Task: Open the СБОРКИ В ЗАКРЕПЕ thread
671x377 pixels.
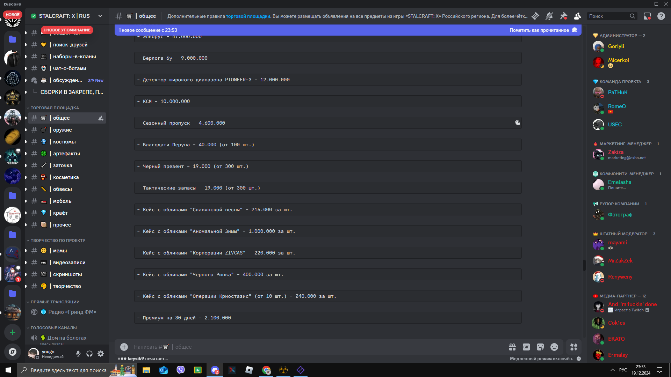Action: [72, 92]
